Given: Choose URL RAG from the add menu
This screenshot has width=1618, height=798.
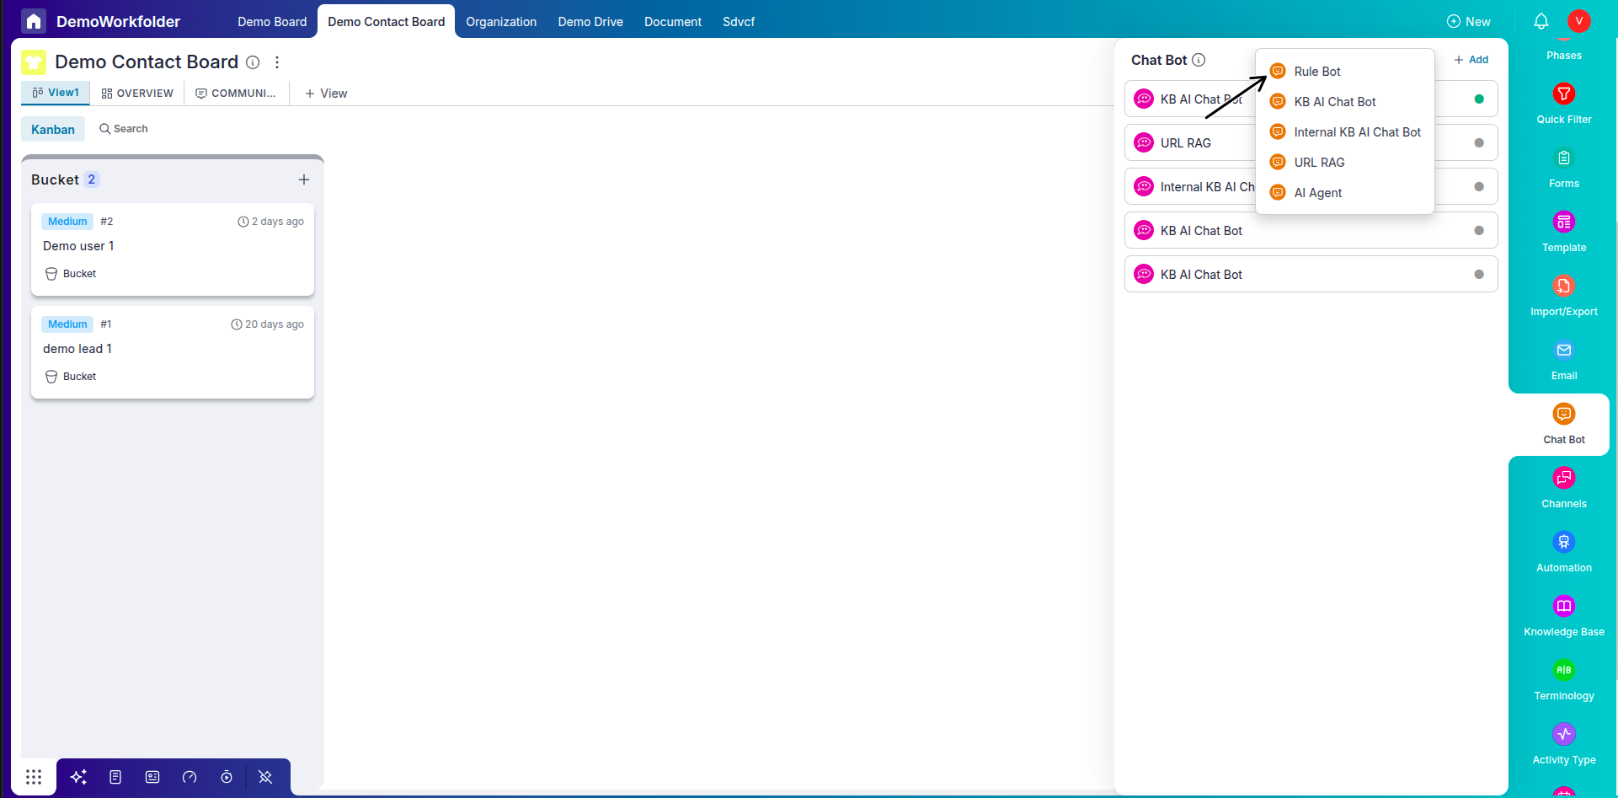Looking at the screenshot, I should [1344, 163].
